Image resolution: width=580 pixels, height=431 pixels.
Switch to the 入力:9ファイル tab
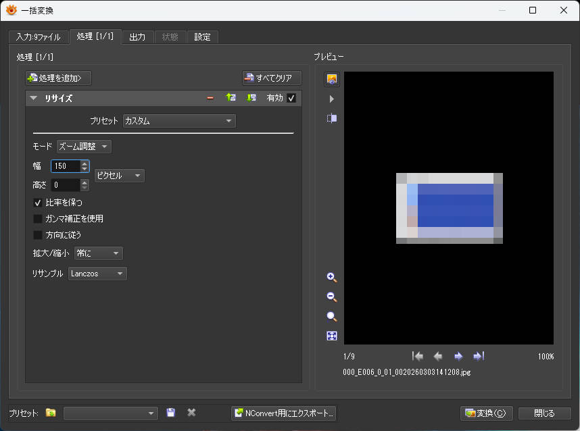[x=39, y=36]
